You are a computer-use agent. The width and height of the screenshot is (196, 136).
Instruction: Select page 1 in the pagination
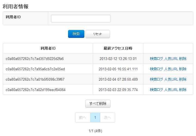[x=95, y=117]
